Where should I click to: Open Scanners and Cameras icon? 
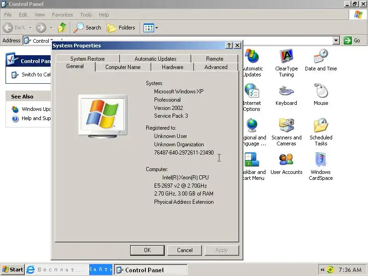pyautogui.click(x=286, y=125)
